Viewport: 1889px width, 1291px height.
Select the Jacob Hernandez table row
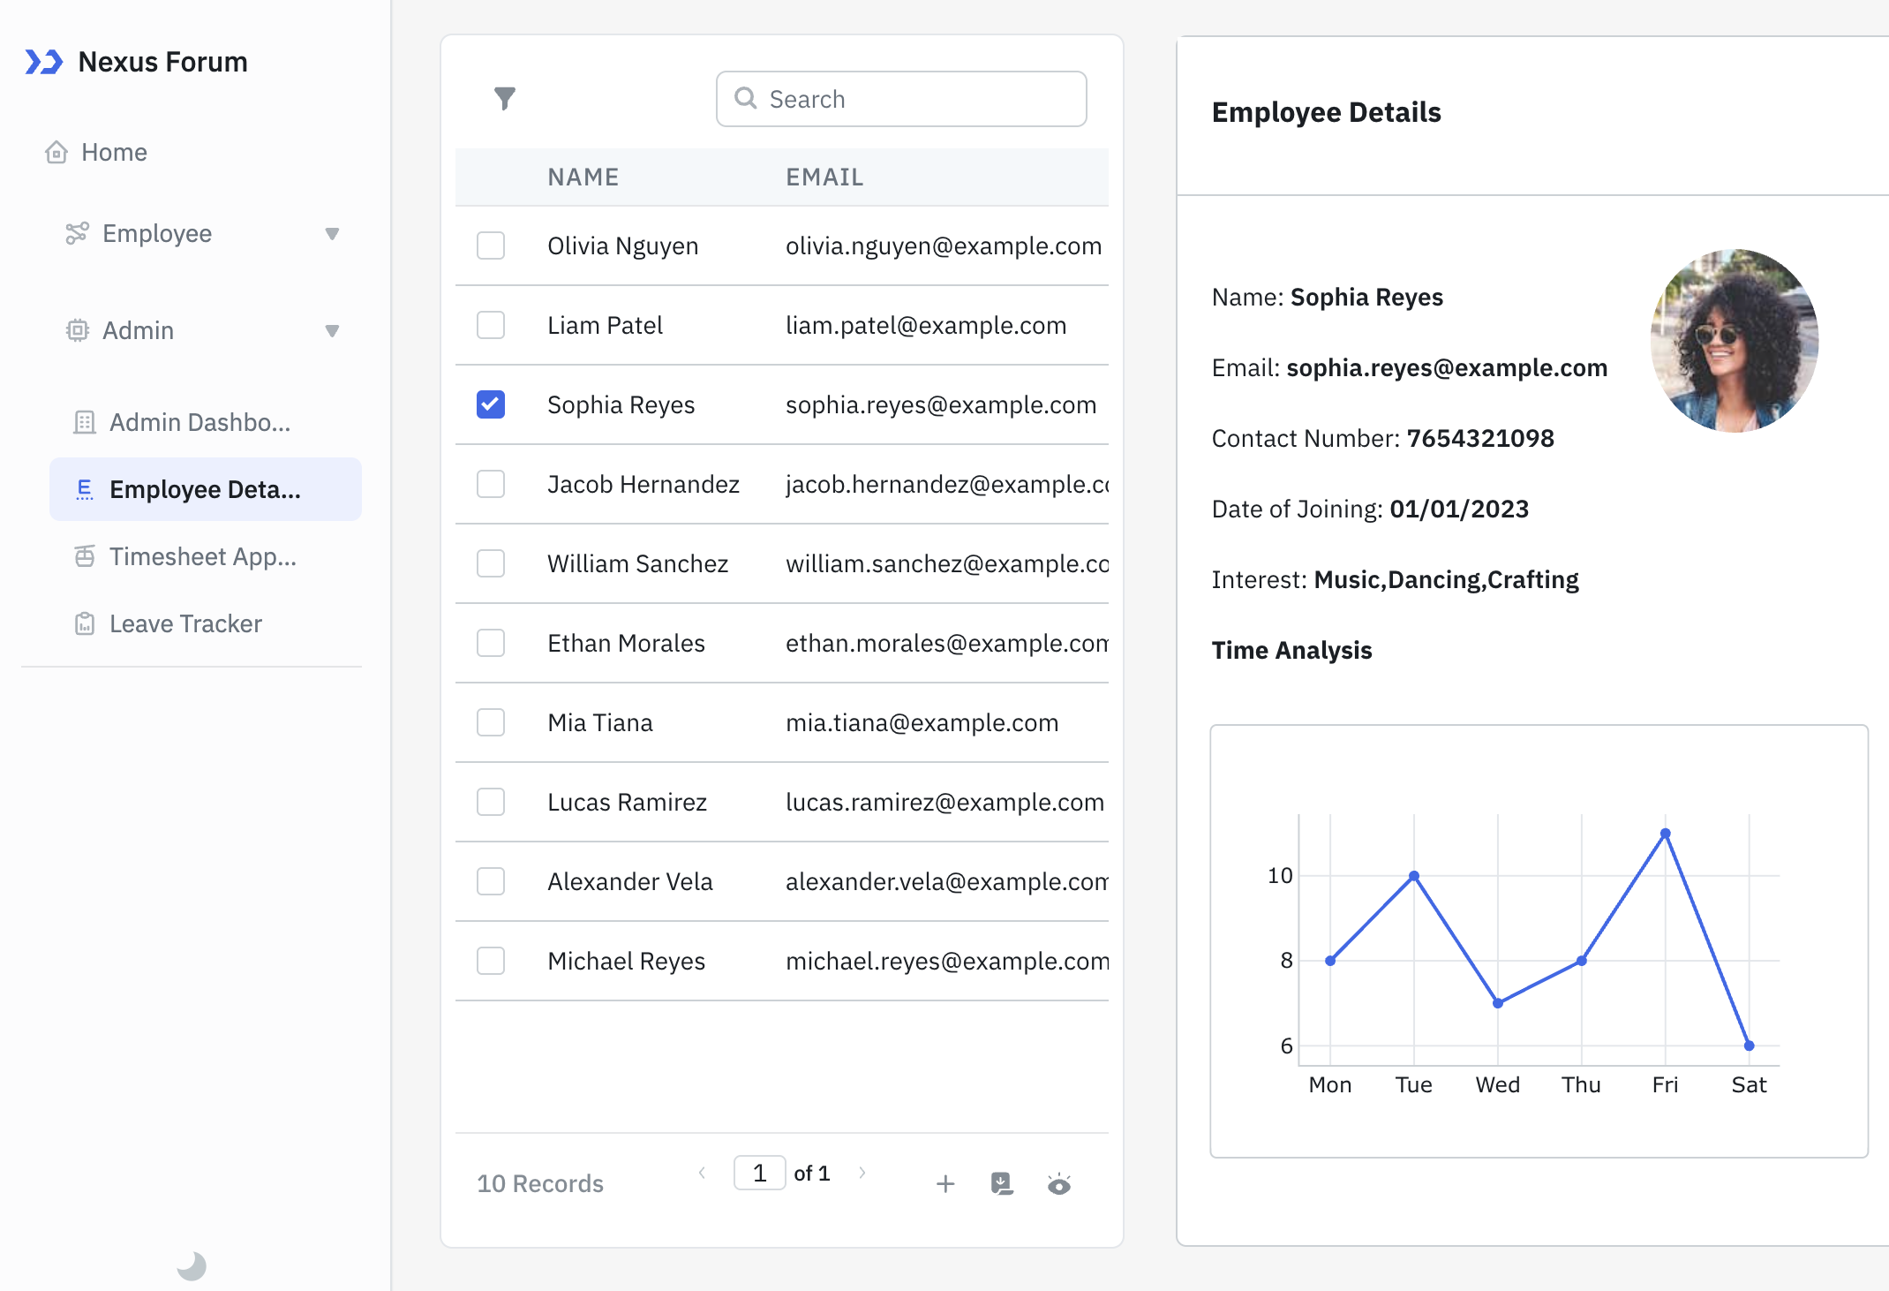643,484
